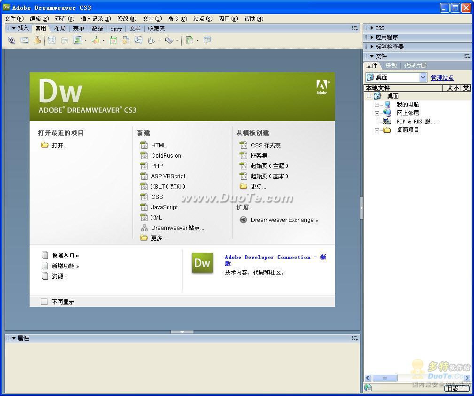Open the Properties panel options menu icon
Screen dimensions: 474x396
[x=355, y=338]
